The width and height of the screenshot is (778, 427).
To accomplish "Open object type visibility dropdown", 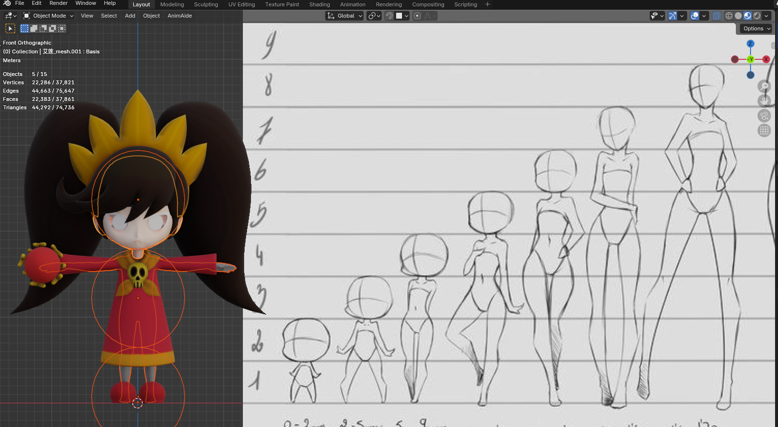I will tap(657, 16).
